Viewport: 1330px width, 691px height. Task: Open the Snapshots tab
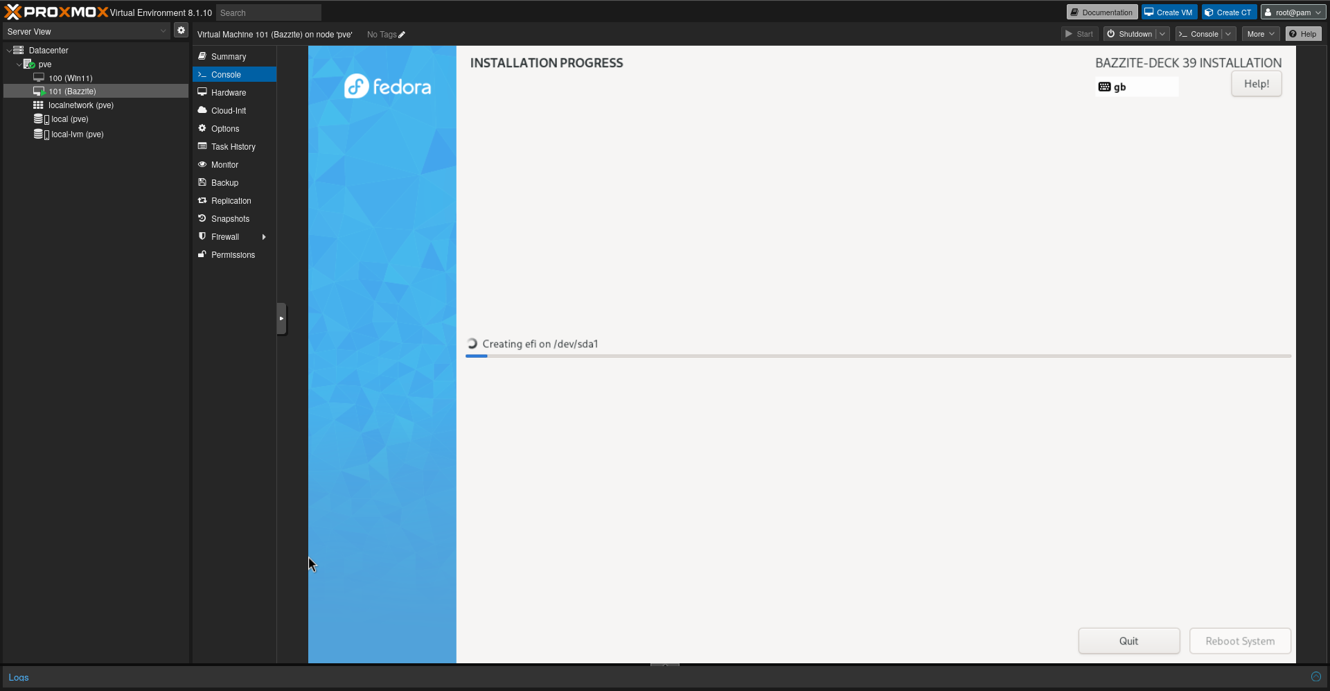[x=234, y=218]
